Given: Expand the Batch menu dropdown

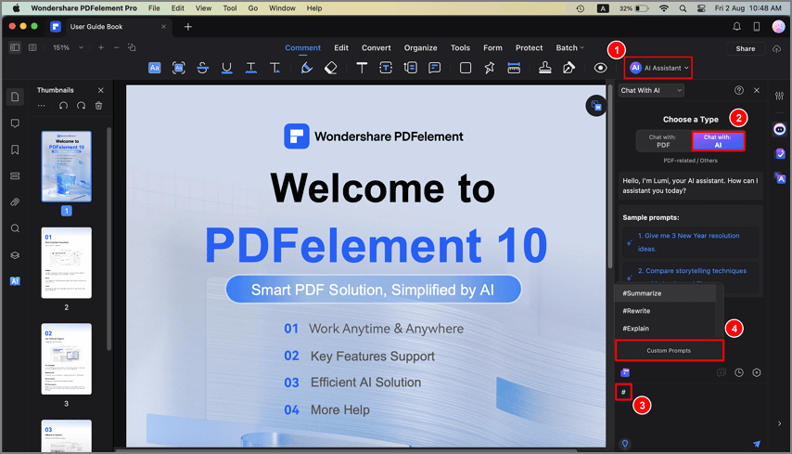Looking at the screenshot, I should [569, 47].
